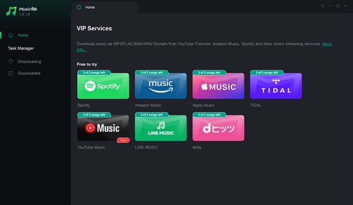Switch to the Home tab
The image size is (353, 205).
click(104, 7)
